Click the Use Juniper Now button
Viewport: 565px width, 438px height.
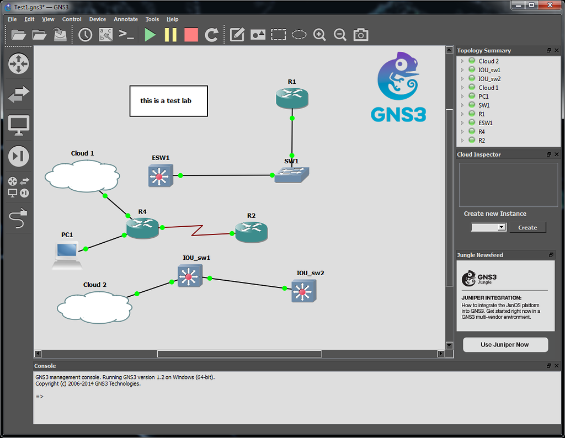pyautogui.click(x=505, y=345)
